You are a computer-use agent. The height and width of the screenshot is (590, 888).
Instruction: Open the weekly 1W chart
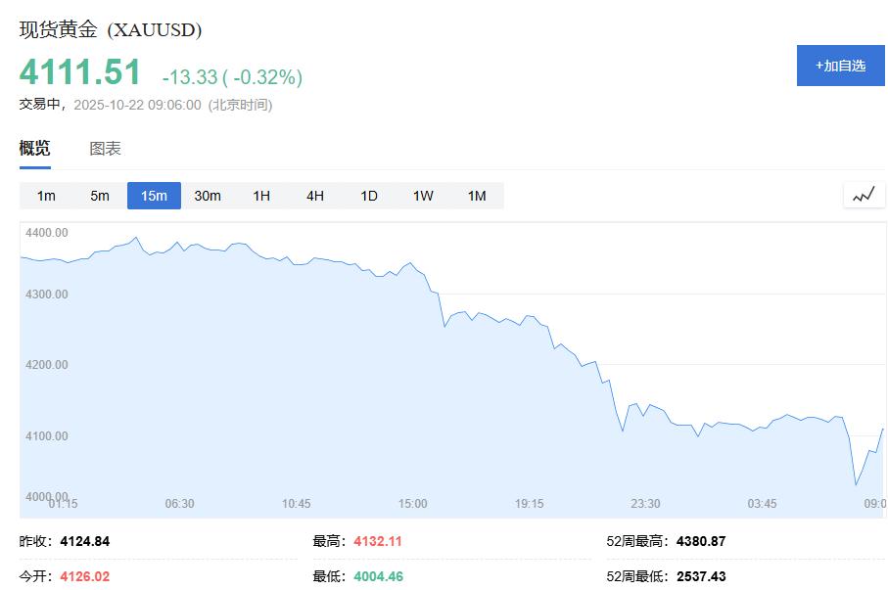(422, 196)
